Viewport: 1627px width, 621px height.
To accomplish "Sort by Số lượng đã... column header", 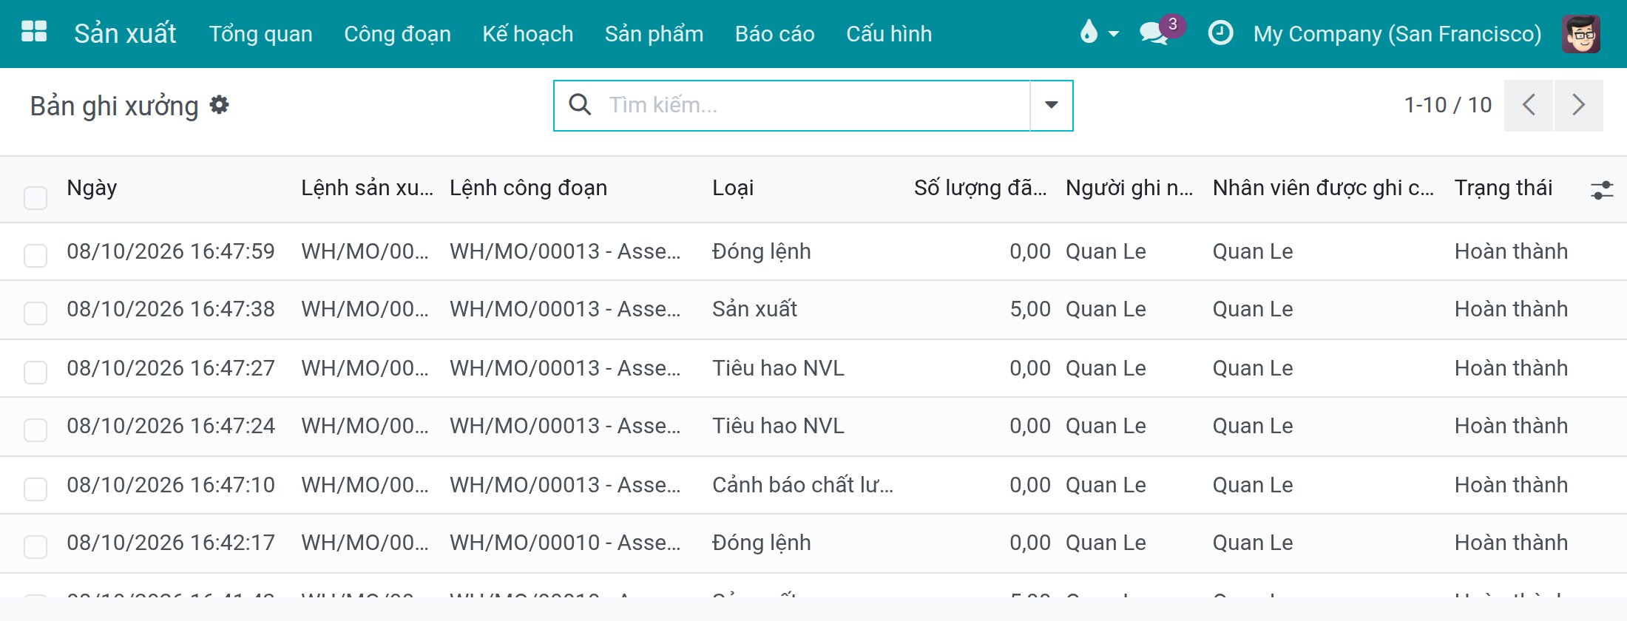I will tap(980, 188).
